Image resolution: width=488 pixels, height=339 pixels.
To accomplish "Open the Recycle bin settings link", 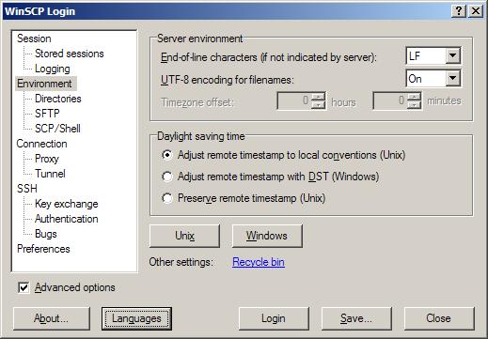I will coord(259,262).
